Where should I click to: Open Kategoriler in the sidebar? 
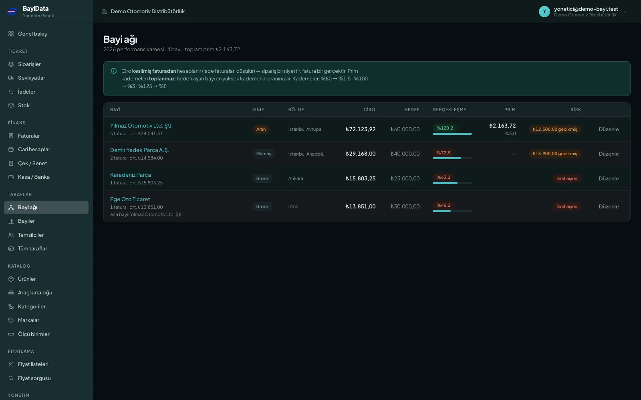46,307
